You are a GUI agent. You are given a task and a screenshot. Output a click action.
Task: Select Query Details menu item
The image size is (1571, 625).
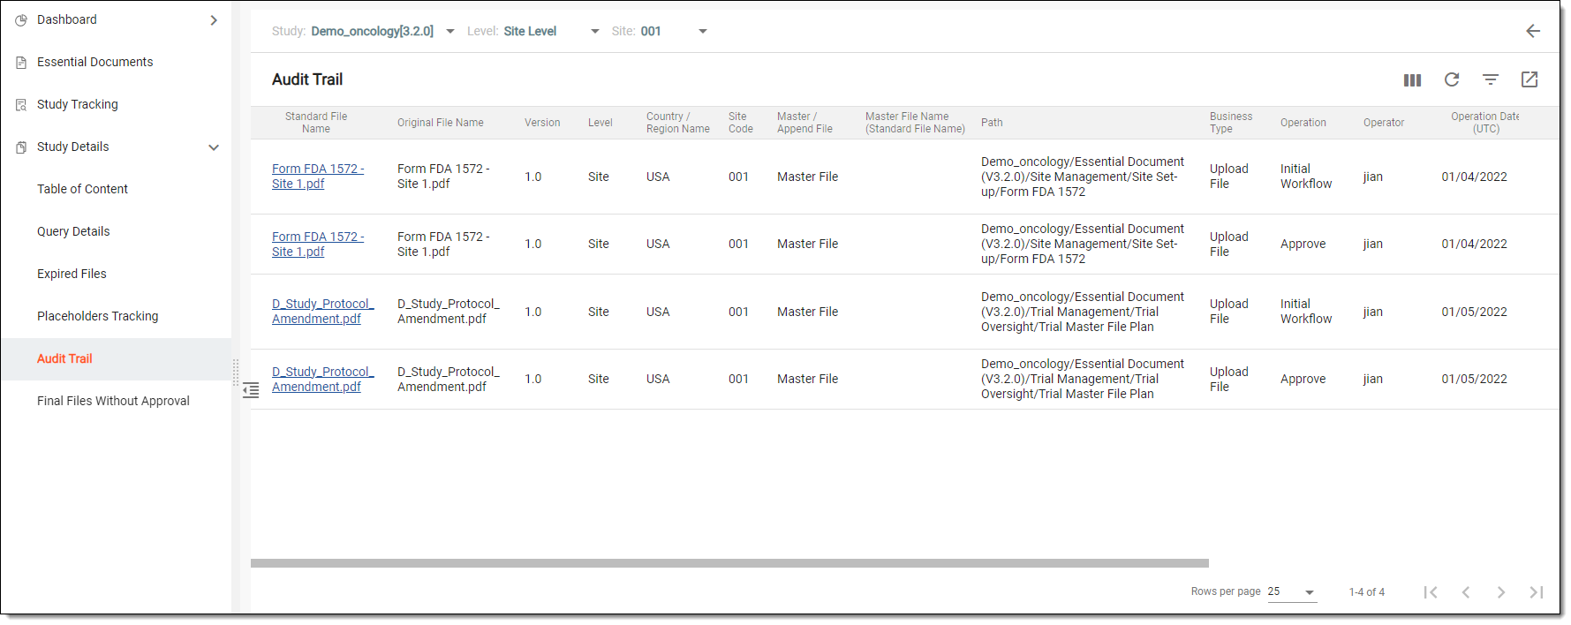[73, 231]
